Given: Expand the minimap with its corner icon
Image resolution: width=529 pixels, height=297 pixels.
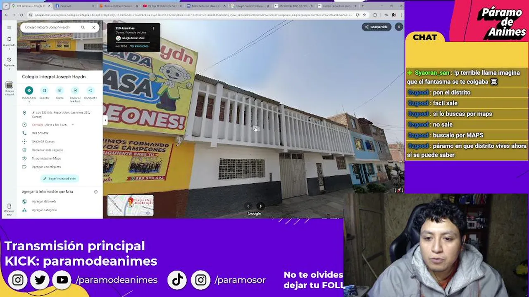Looking at the screenshot, I should 111,212.
